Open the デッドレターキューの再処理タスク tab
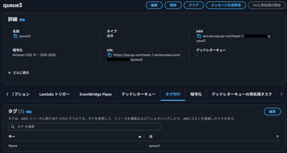Image resolution: width=287 pixels, height=153 pixels. 242,94
